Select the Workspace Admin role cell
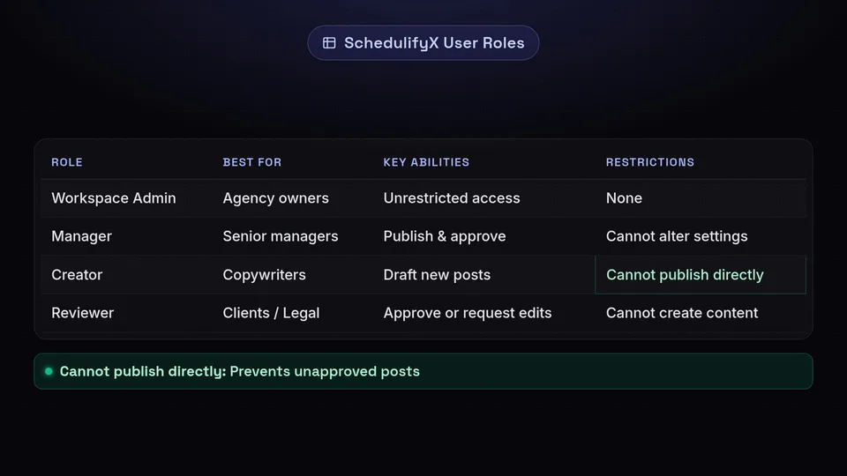This screenshot has width=847, height=476. tap(114, 198)
